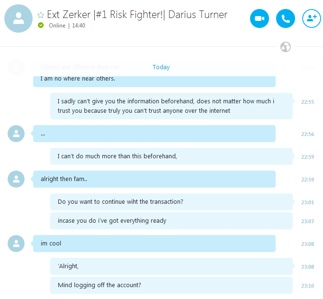The height and width of the screenshot is (299, 323).
Task: Click the 'I sadly can't give you' message
Action: 171,106
